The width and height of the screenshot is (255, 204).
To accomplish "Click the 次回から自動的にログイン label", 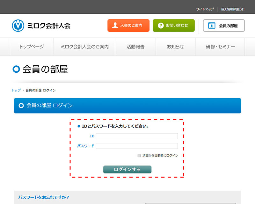I will point(160,156).
